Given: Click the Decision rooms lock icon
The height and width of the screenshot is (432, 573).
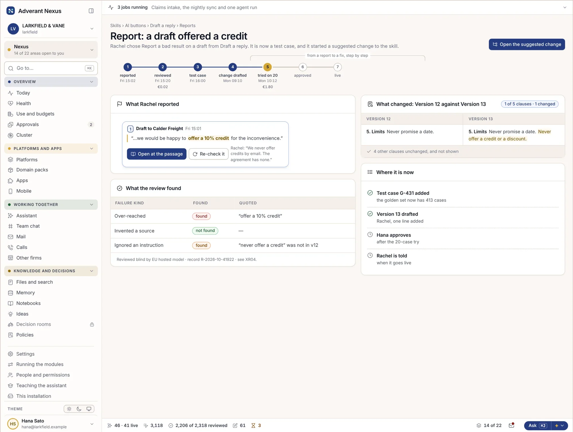Looking at the screenshot, I should pos(92,325).
